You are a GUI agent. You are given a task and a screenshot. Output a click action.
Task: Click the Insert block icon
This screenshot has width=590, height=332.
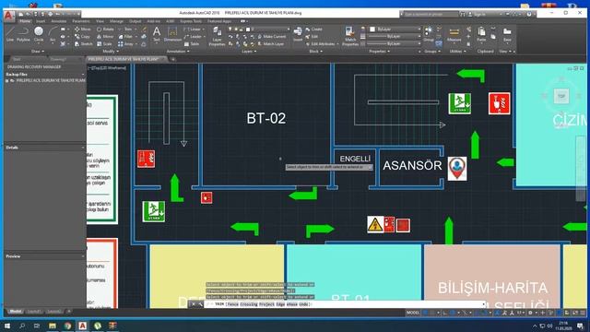(298, 34)
